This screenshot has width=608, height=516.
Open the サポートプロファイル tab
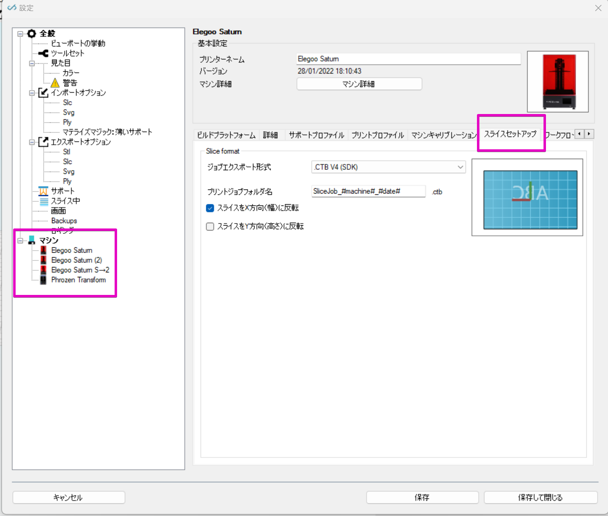click(x=316, y=135)
